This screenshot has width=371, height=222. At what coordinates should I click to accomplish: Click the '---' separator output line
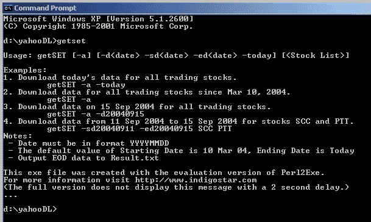click(10, 196)
